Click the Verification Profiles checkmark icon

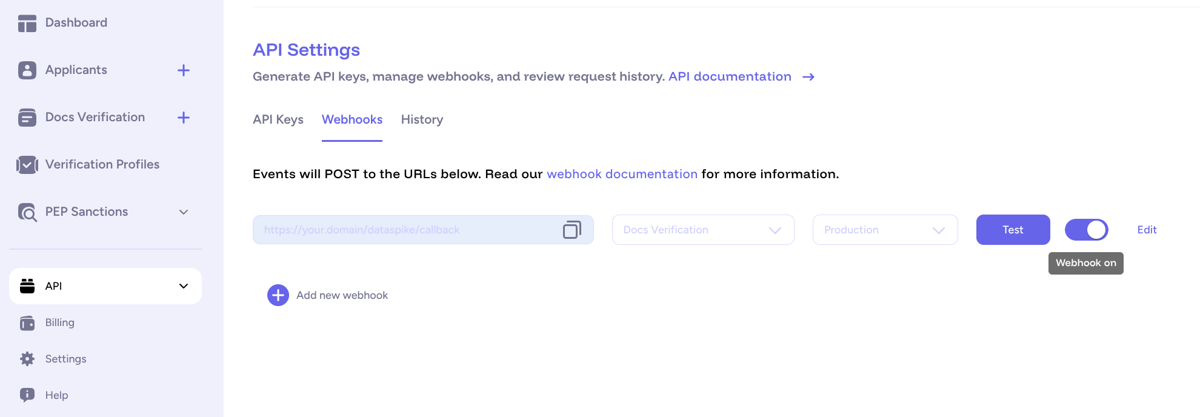[x=27, y=165]
